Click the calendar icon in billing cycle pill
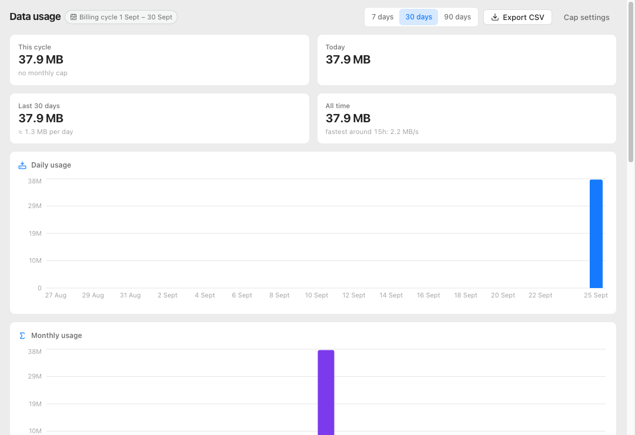The width and height of the screenshot is (635, 435). (x=73, y=17)
